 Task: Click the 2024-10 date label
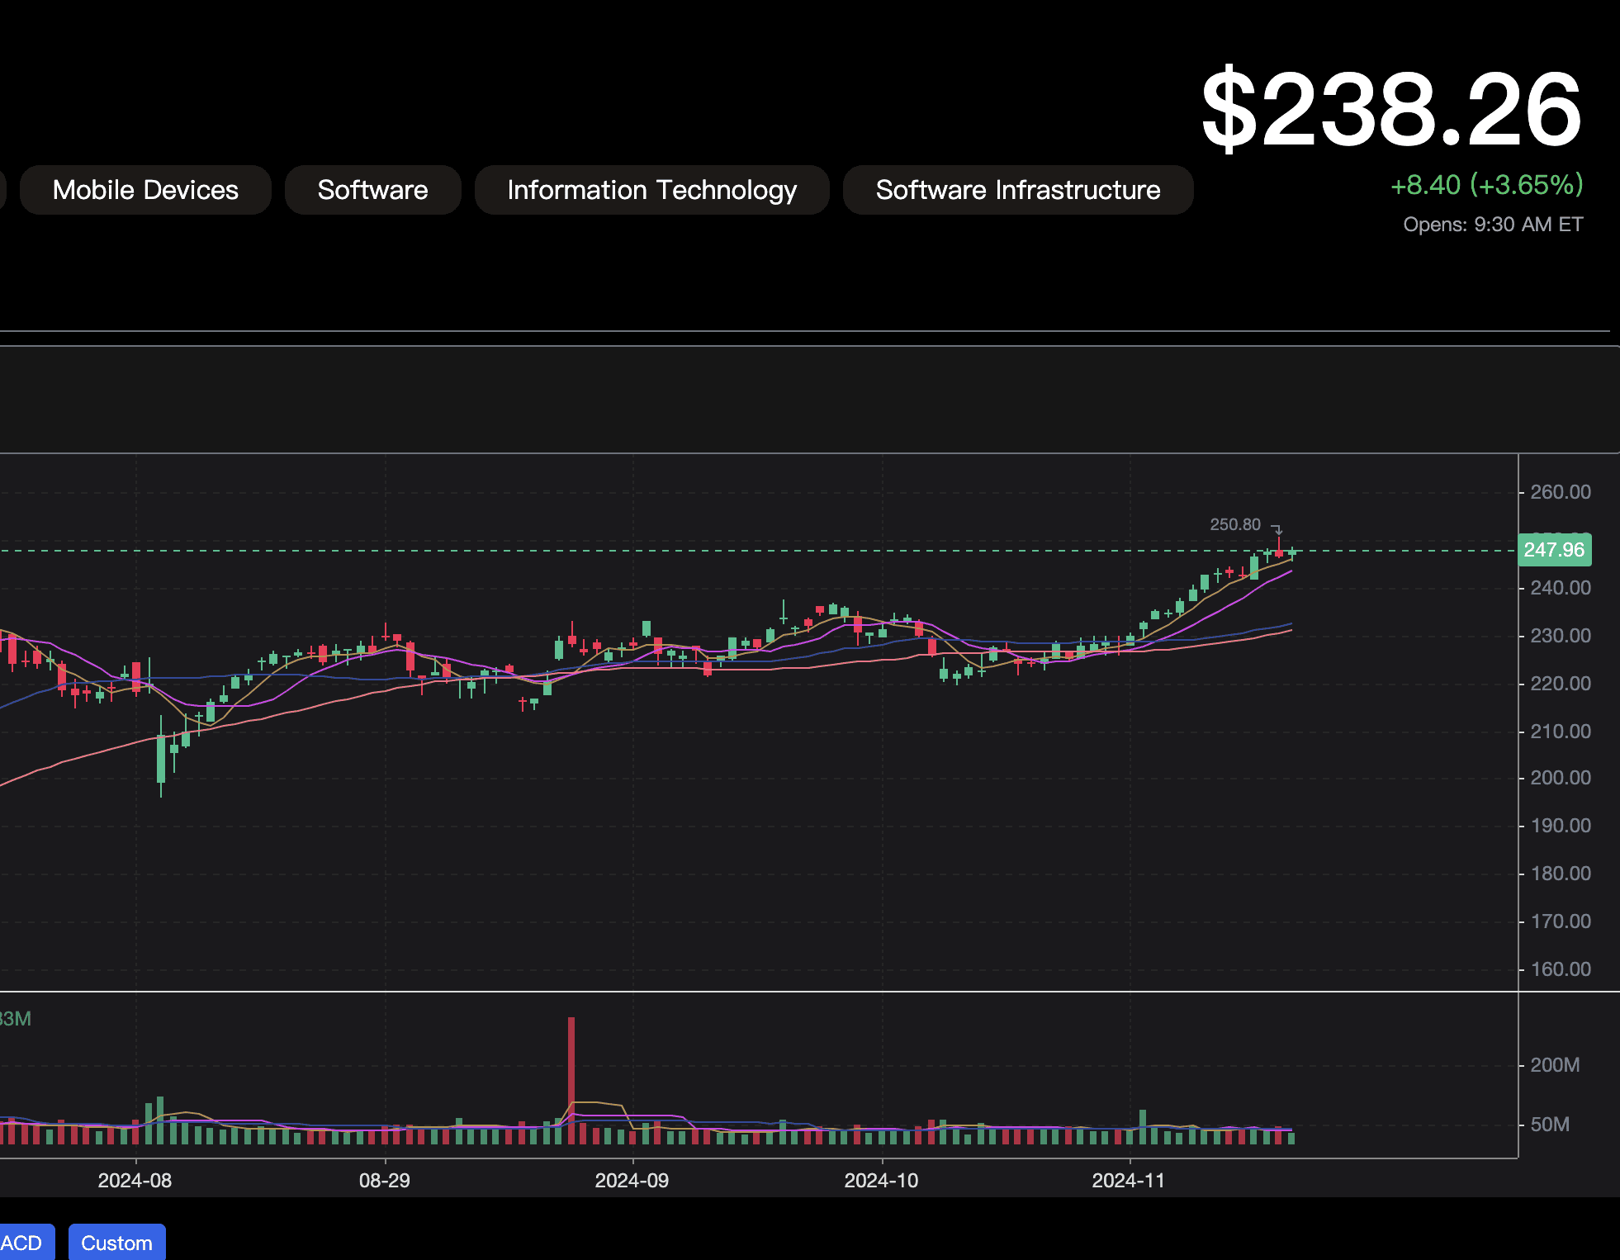click(x=881, y=1181)
